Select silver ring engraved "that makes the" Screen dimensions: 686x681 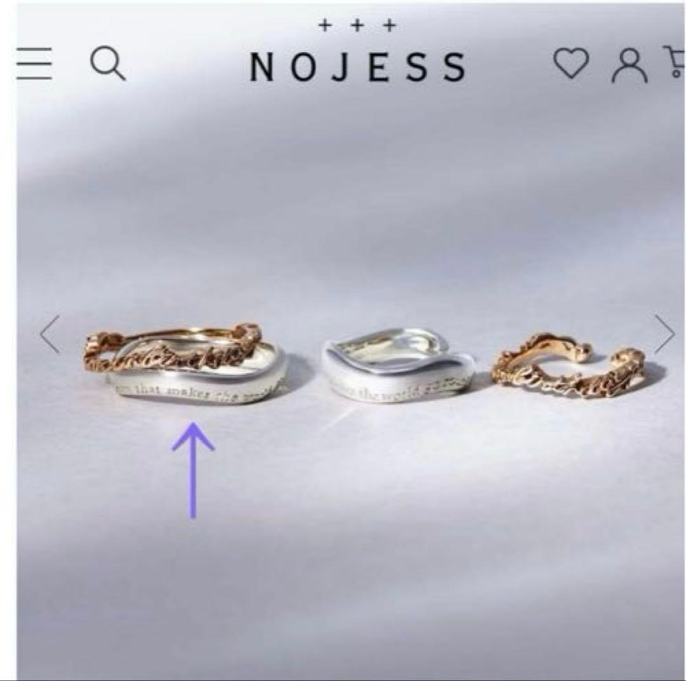point(197,372)
